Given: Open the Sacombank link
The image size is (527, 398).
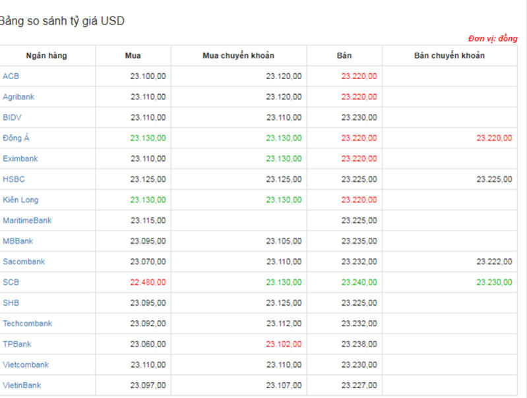Looking at the screenshot, I should coord(24,262).
